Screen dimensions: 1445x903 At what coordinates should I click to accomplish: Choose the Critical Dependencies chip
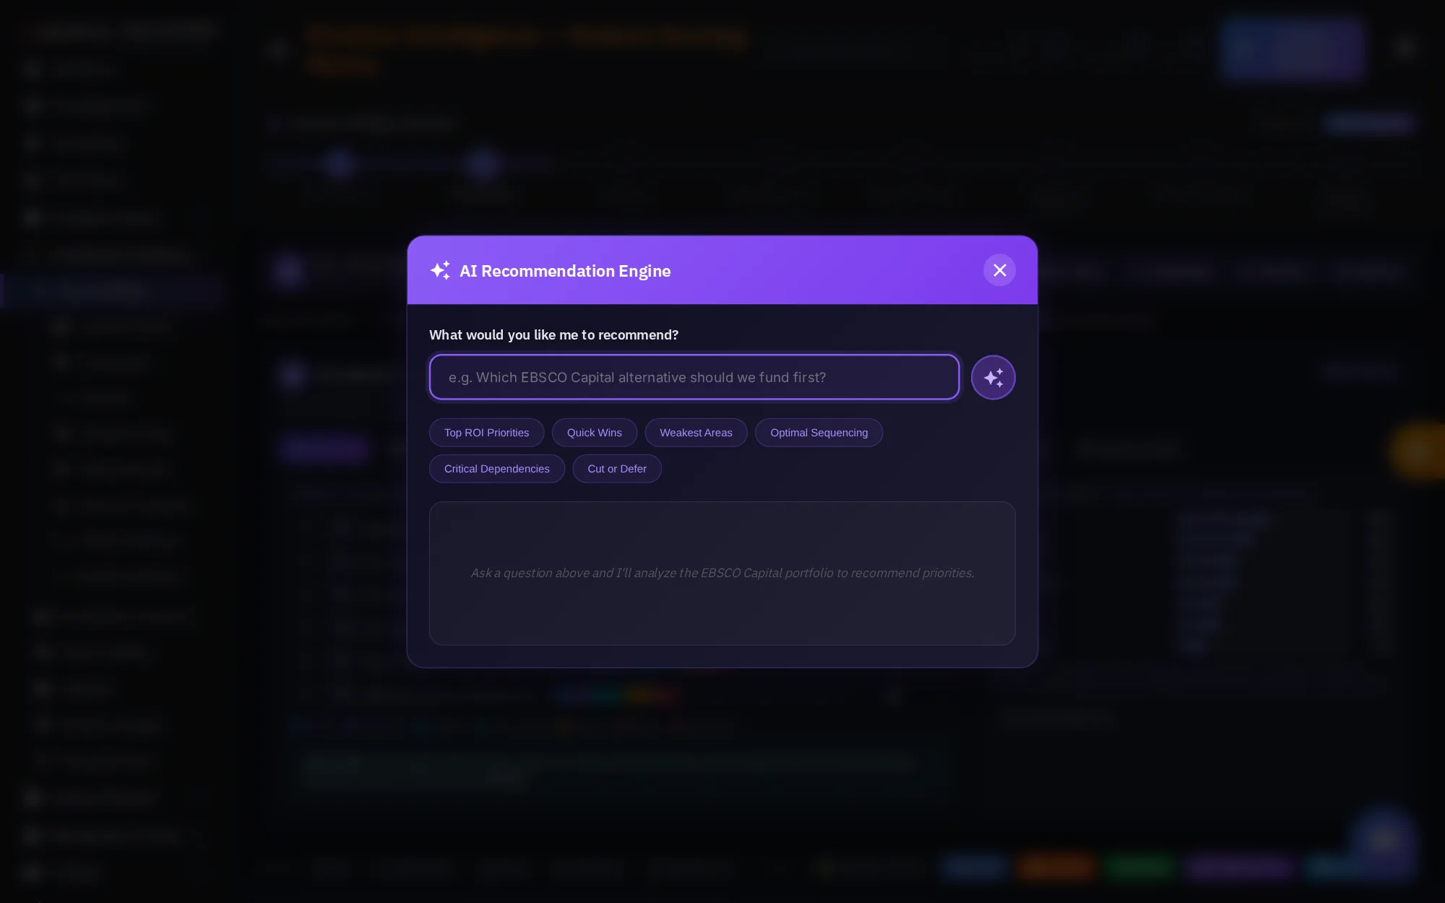pos(496,469)
